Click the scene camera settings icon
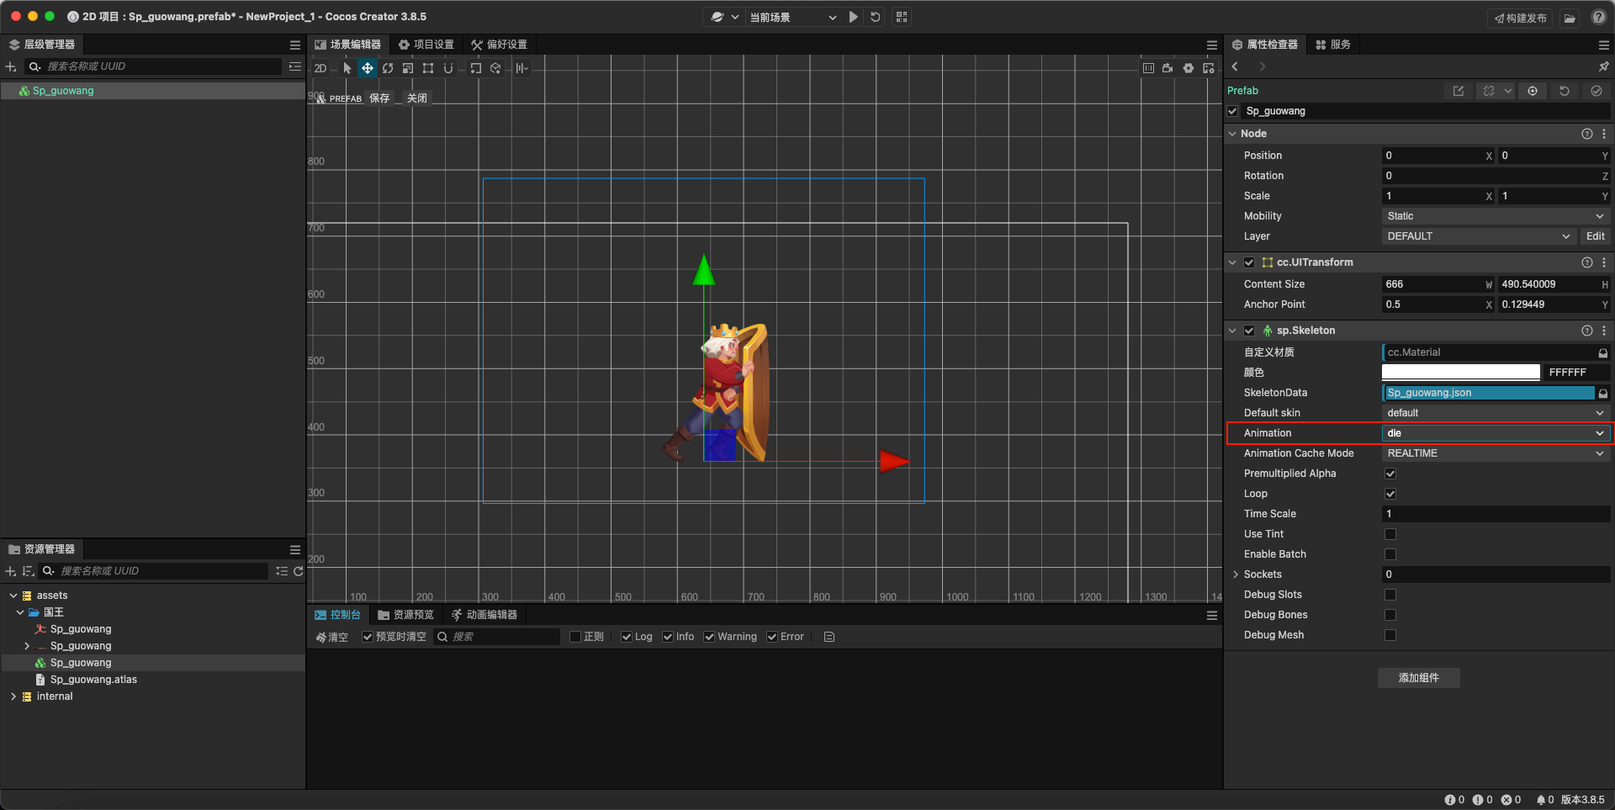 pos(1168,68)
